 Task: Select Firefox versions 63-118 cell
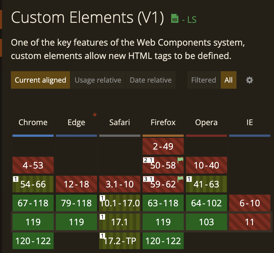click(163, 203)
